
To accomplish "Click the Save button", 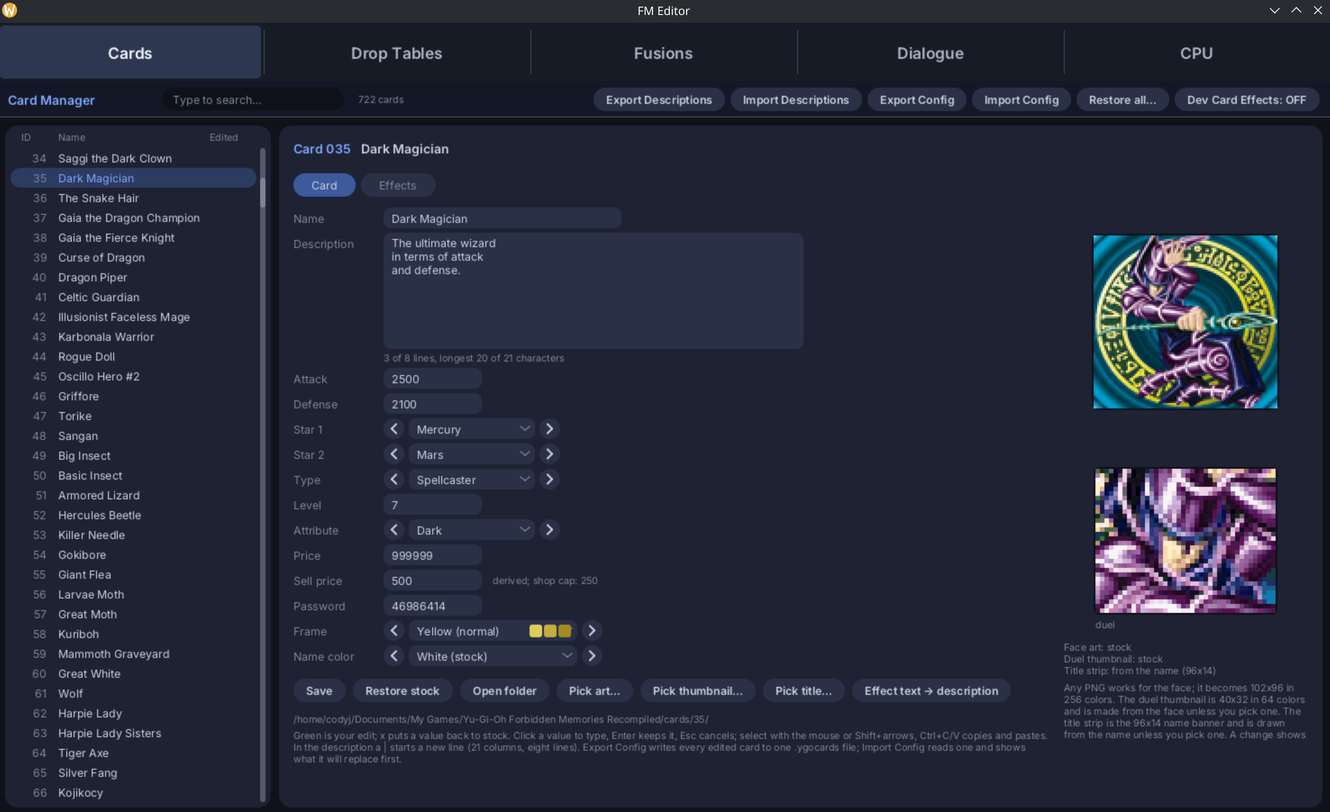I will [x=319, y=691].
